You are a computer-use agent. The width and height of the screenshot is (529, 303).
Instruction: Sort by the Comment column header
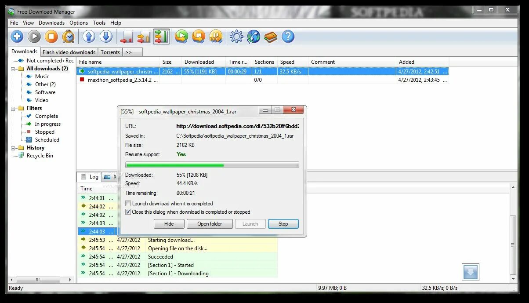(352, 62)
